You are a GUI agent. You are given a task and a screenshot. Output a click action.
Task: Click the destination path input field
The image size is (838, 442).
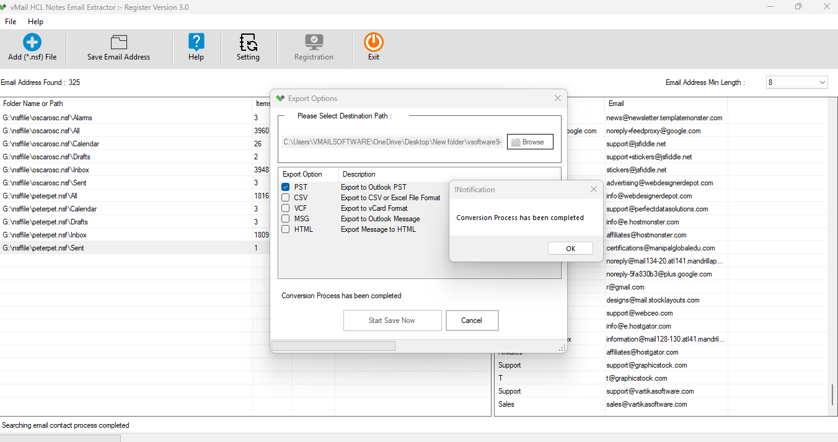tap(393, 142)
